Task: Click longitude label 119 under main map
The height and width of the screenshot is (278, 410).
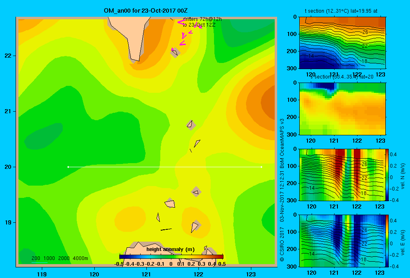Action: (x=42, y=274)
